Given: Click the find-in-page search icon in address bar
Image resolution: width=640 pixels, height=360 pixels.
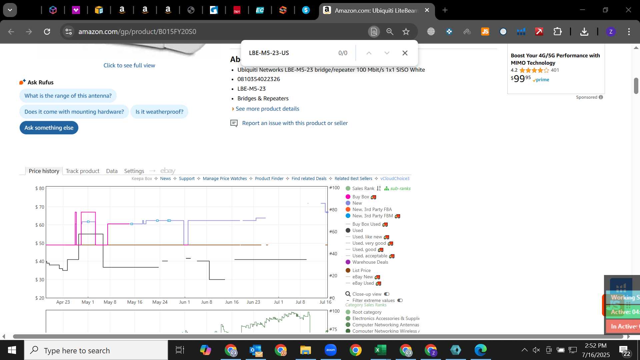Looking at the screenshot, I should [374, 32].
